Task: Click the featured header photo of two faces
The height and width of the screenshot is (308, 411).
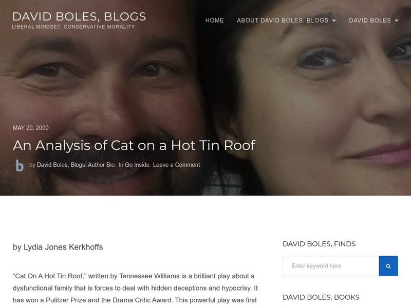Action: click(x=206, y=79)
